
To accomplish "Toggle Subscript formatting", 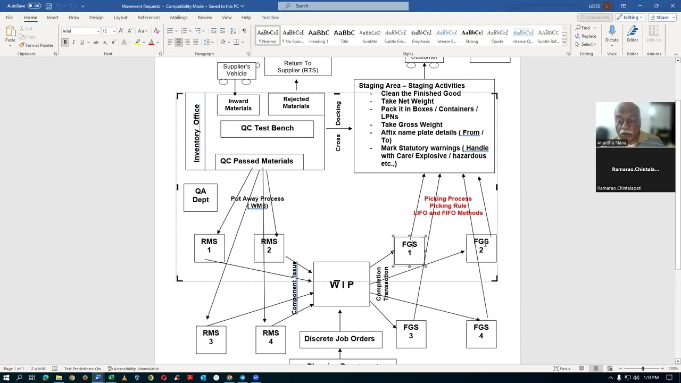I will coord(105,42).
